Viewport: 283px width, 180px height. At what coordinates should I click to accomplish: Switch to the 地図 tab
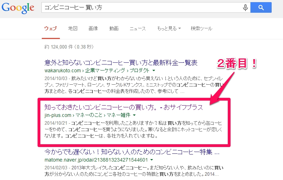pyautogui.click(x=73, y=28)
